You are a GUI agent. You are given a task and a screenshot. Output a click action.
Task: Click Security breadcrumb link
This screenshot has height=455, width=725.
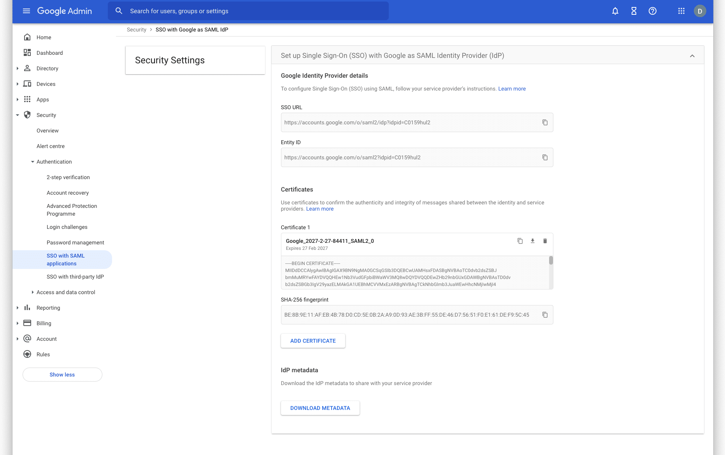point(136,30)
